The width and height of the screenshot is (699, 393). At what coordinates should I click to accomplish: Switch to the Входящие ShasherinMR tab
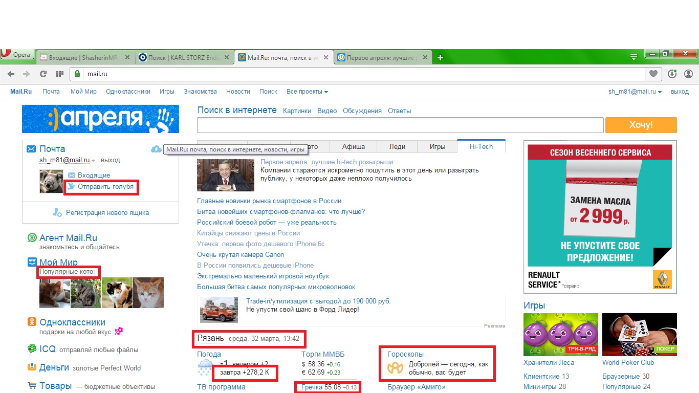click(x=84, y=57)
